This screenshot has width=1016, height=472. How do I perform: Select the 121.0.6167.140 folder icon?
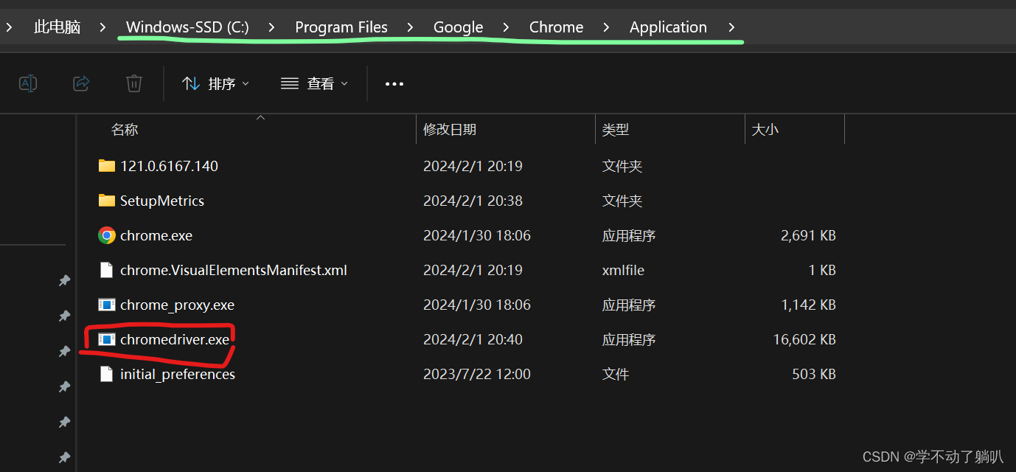click(107, 166)
